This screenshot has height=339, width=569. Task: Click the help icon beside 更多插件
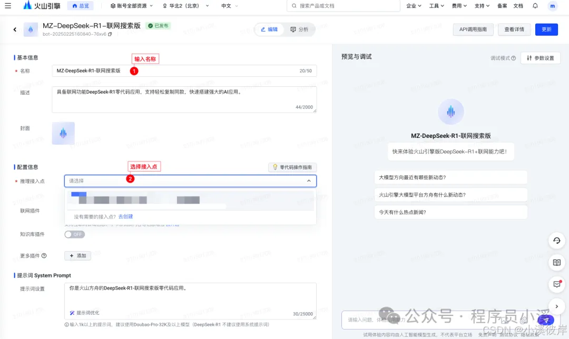pos(44,256)
